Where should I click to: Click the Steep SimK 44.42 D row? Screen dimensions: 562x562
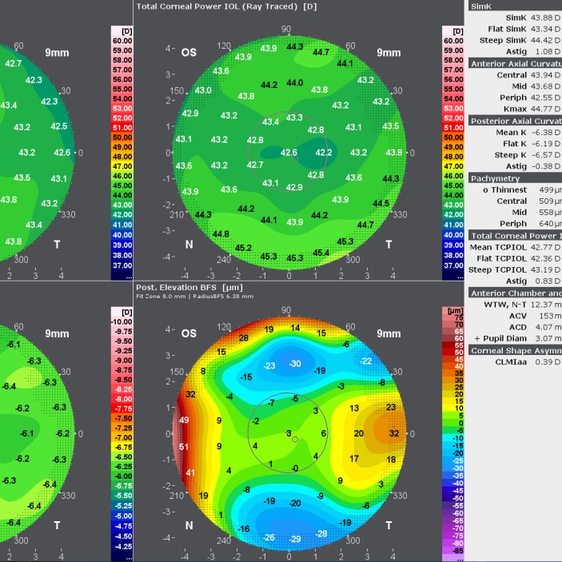click(x=520, y=40)
